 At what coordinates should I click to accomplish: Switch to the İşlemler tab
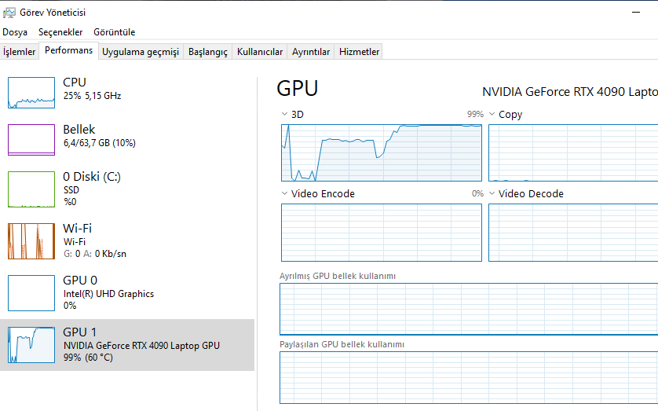point(20,52)
